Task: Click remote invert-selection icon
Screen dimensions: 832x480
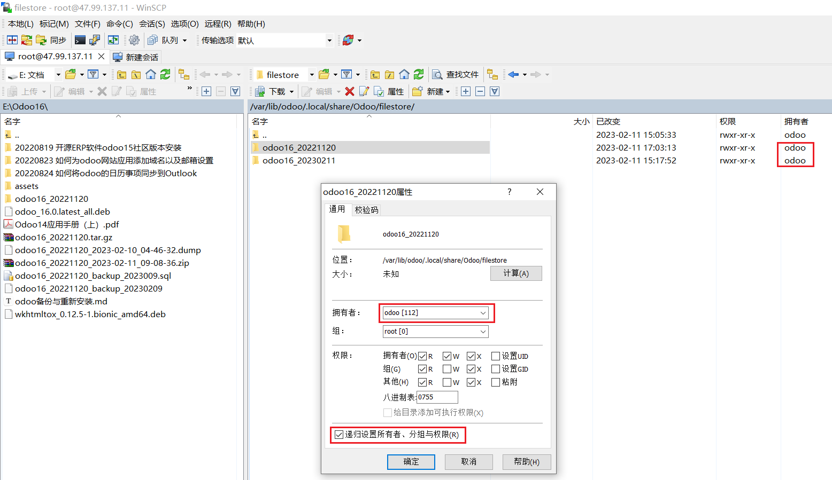Action: click(495, 91)
